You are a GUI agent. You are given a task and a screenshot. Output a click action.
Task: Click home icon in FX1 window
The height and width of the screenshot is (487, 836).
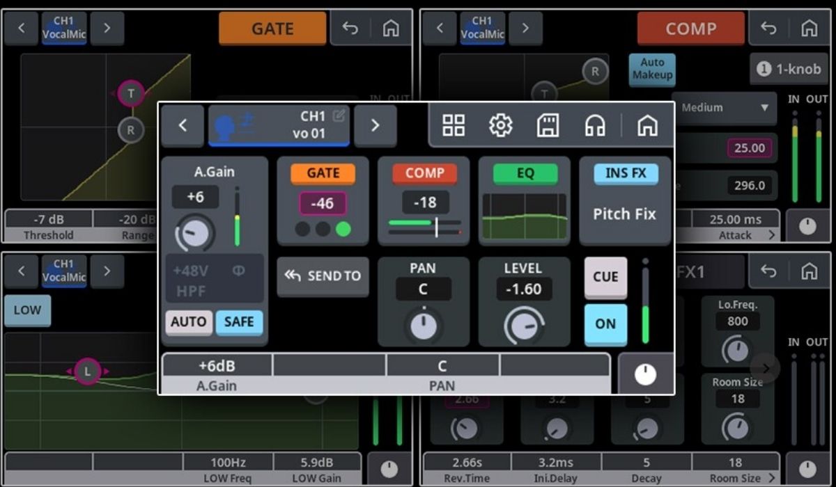click(809, 272)
